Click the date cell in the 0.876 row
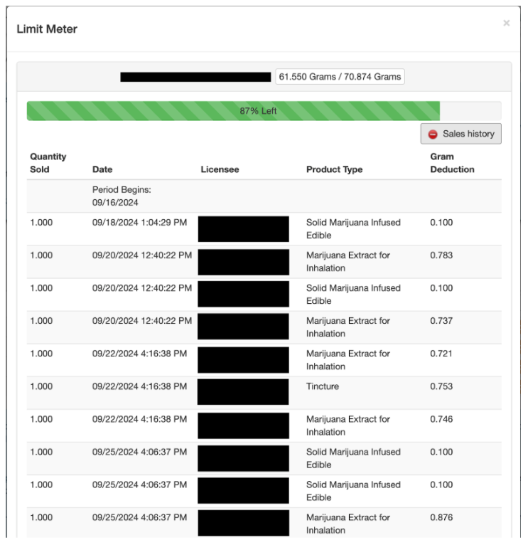Image resolution: width=528 pixels, height=545 pixels. [x=139, y=517]
